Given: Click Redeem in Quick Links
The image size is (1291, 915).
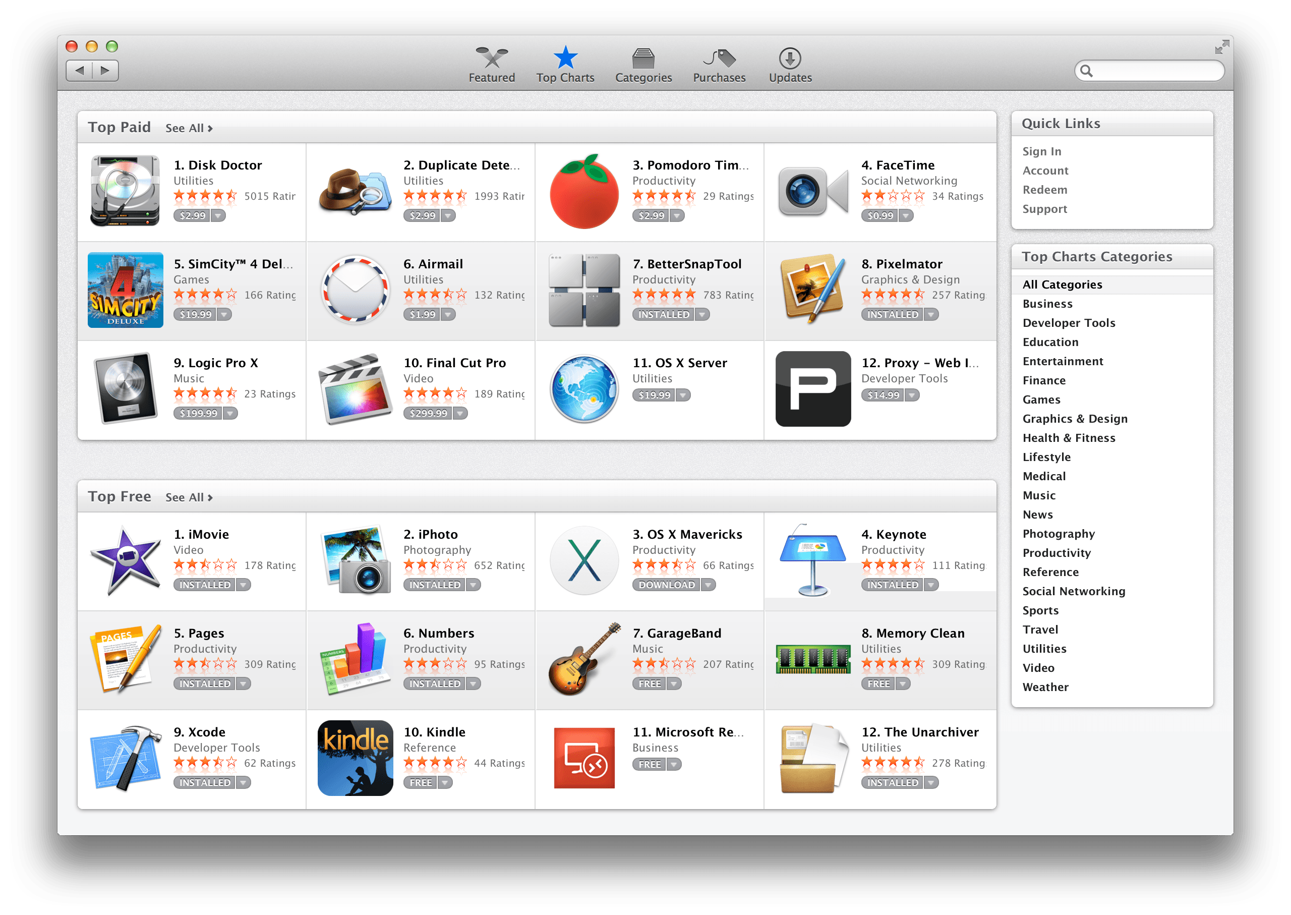Looking at the screenshot, I should (x=1045, y=190).
